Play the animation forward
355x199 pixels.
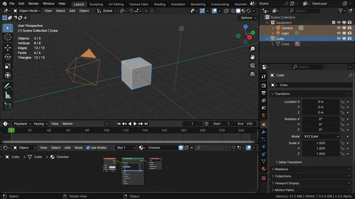pyautogui.click(x=135, y=124)
